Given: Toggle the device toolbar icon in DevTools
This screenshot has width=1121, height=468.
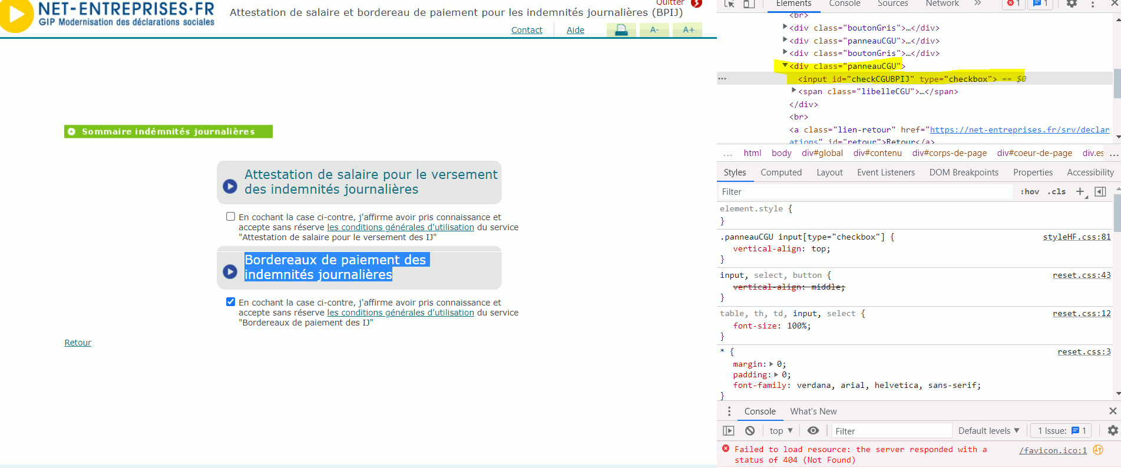Looking at the screenshot, I should [x=749, y=4].
